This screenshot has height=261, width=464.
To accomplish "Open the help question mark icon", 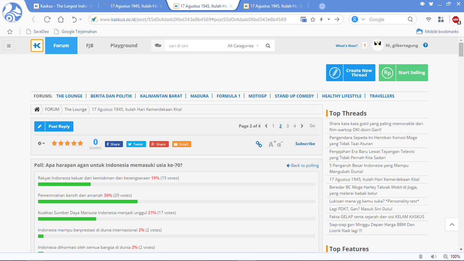I will tap(426, 45).
